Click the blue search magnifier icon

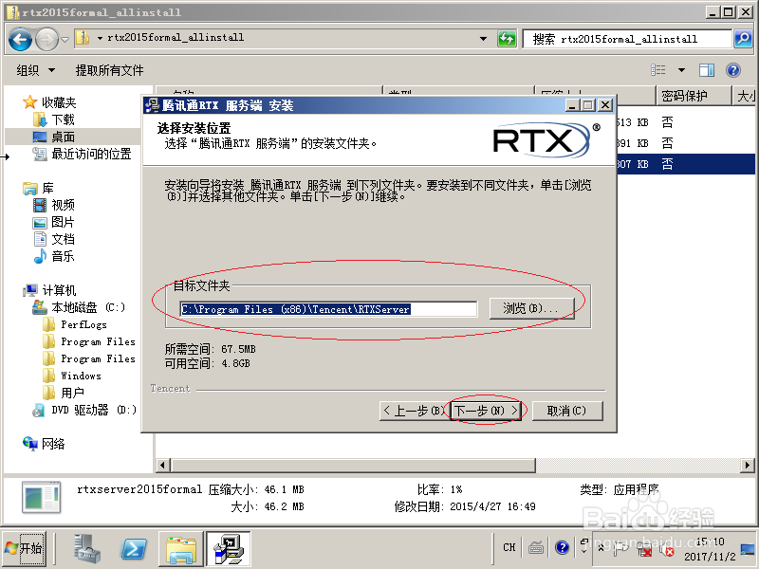743,39
